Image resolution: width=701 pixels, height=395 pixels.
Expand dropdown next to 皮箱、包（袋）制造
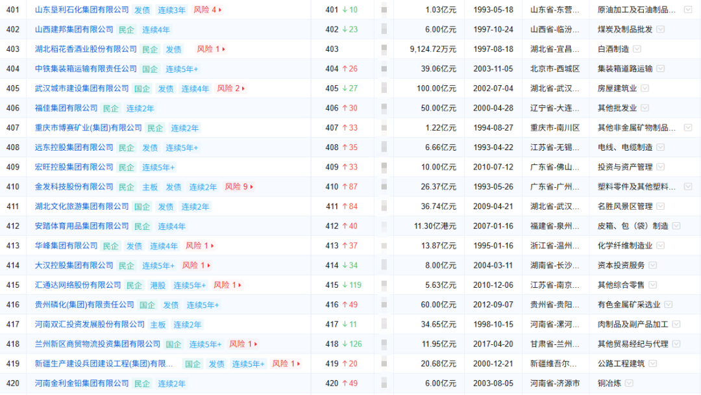tap(676, 226)
